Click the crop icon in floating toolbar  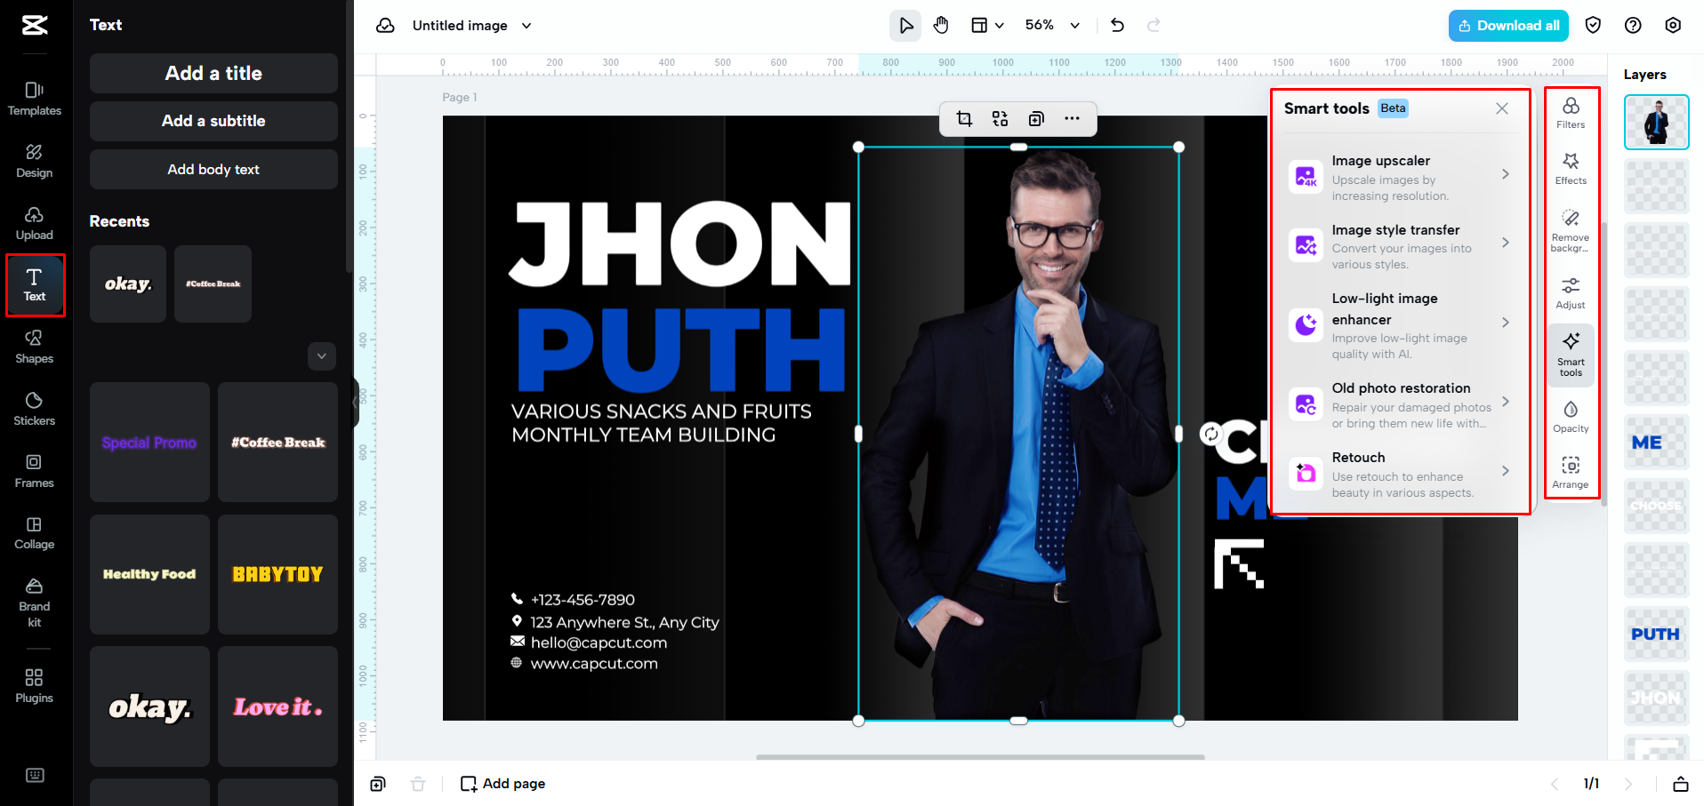click(x=964, y=119)
